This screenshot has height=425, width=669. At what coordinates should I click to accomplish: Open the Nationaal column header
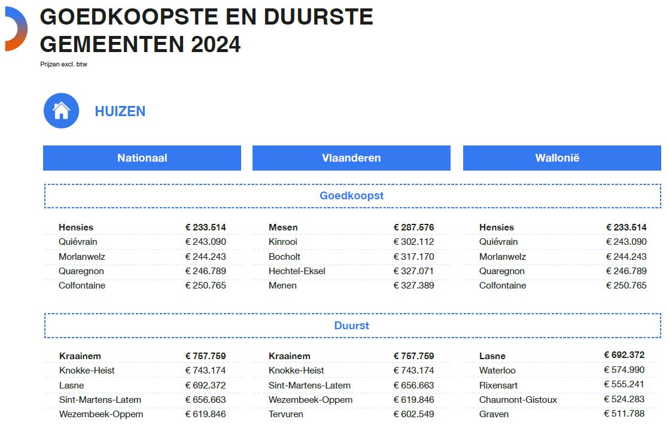(x=142, y=158)
